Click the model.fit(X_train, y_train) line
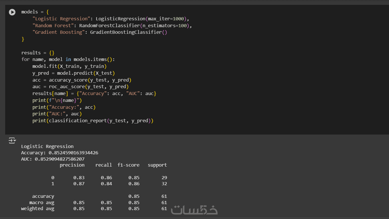 point(69,66)
